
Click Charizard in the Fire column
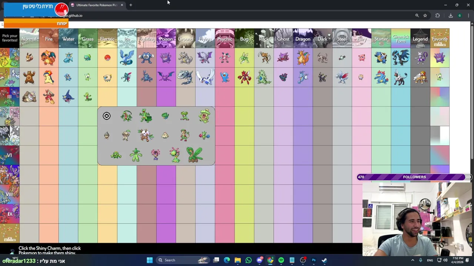(49, 58)
